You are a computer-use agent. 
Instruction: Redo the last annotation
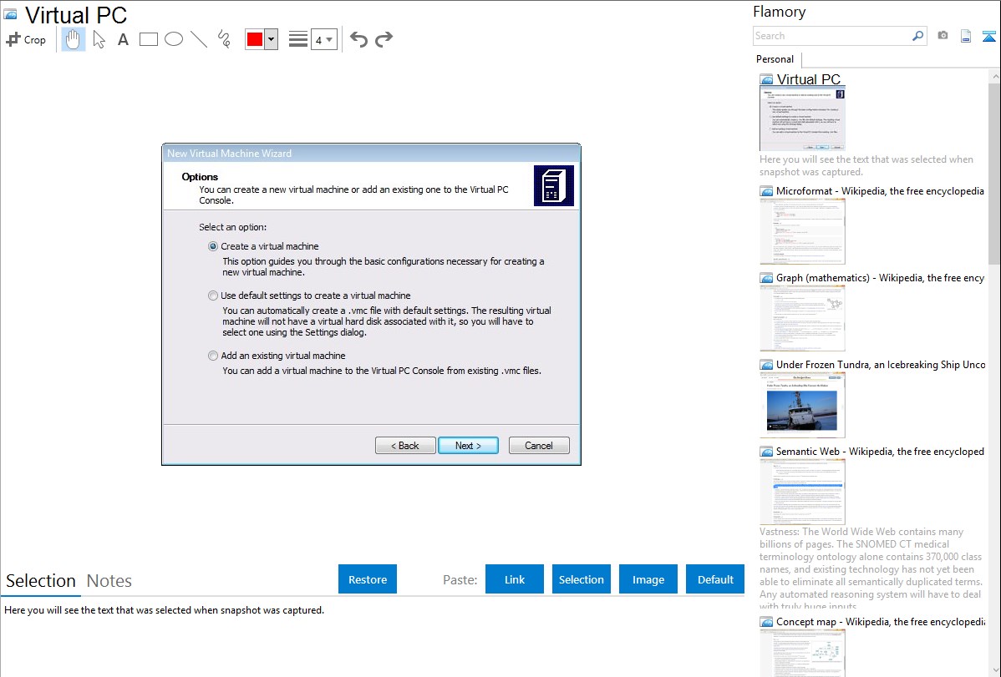(x=384, y=39)
